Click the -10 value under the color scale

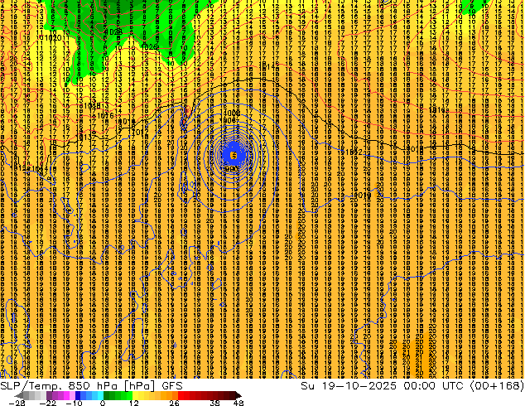tap(74, 403)
